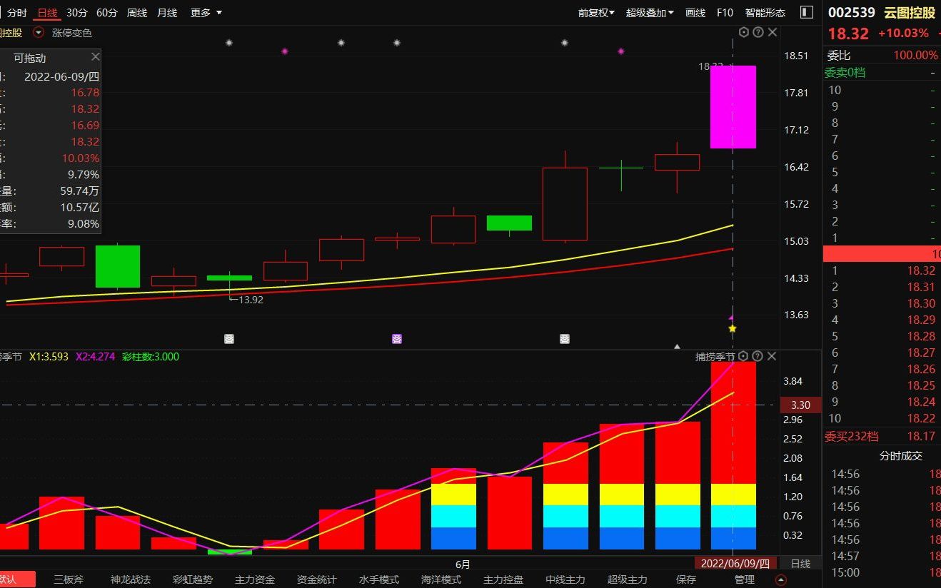Select the 海洋模式 indicator tab
Image resolution: width=941 pixels, height=588 pixels.
441,579
